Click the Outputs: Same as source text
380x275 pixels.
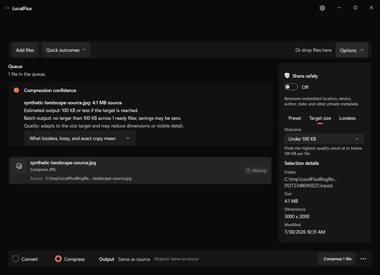point(176,259)
